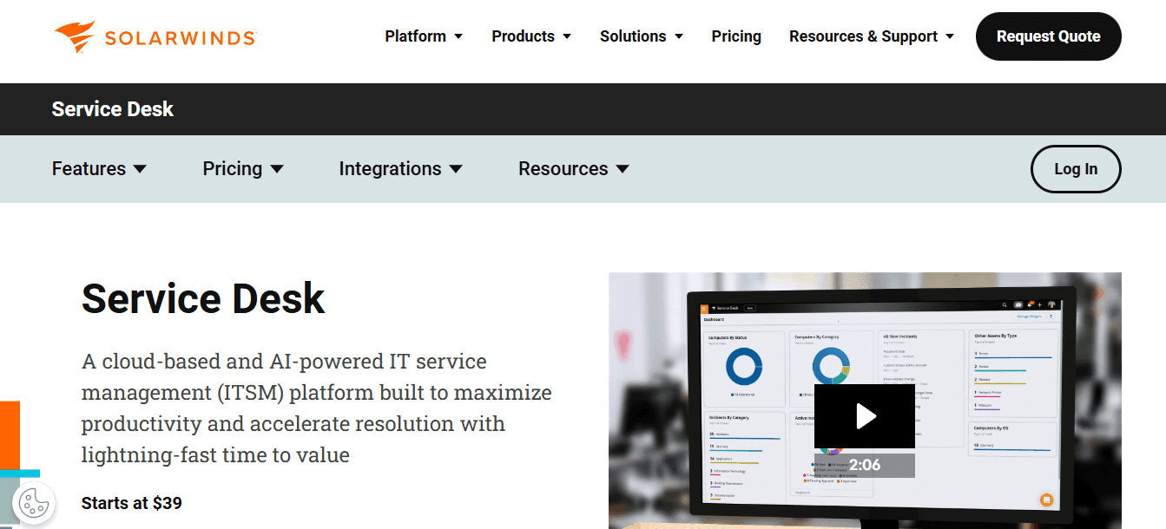Open the Integrations dropdown

pos(400,168)
